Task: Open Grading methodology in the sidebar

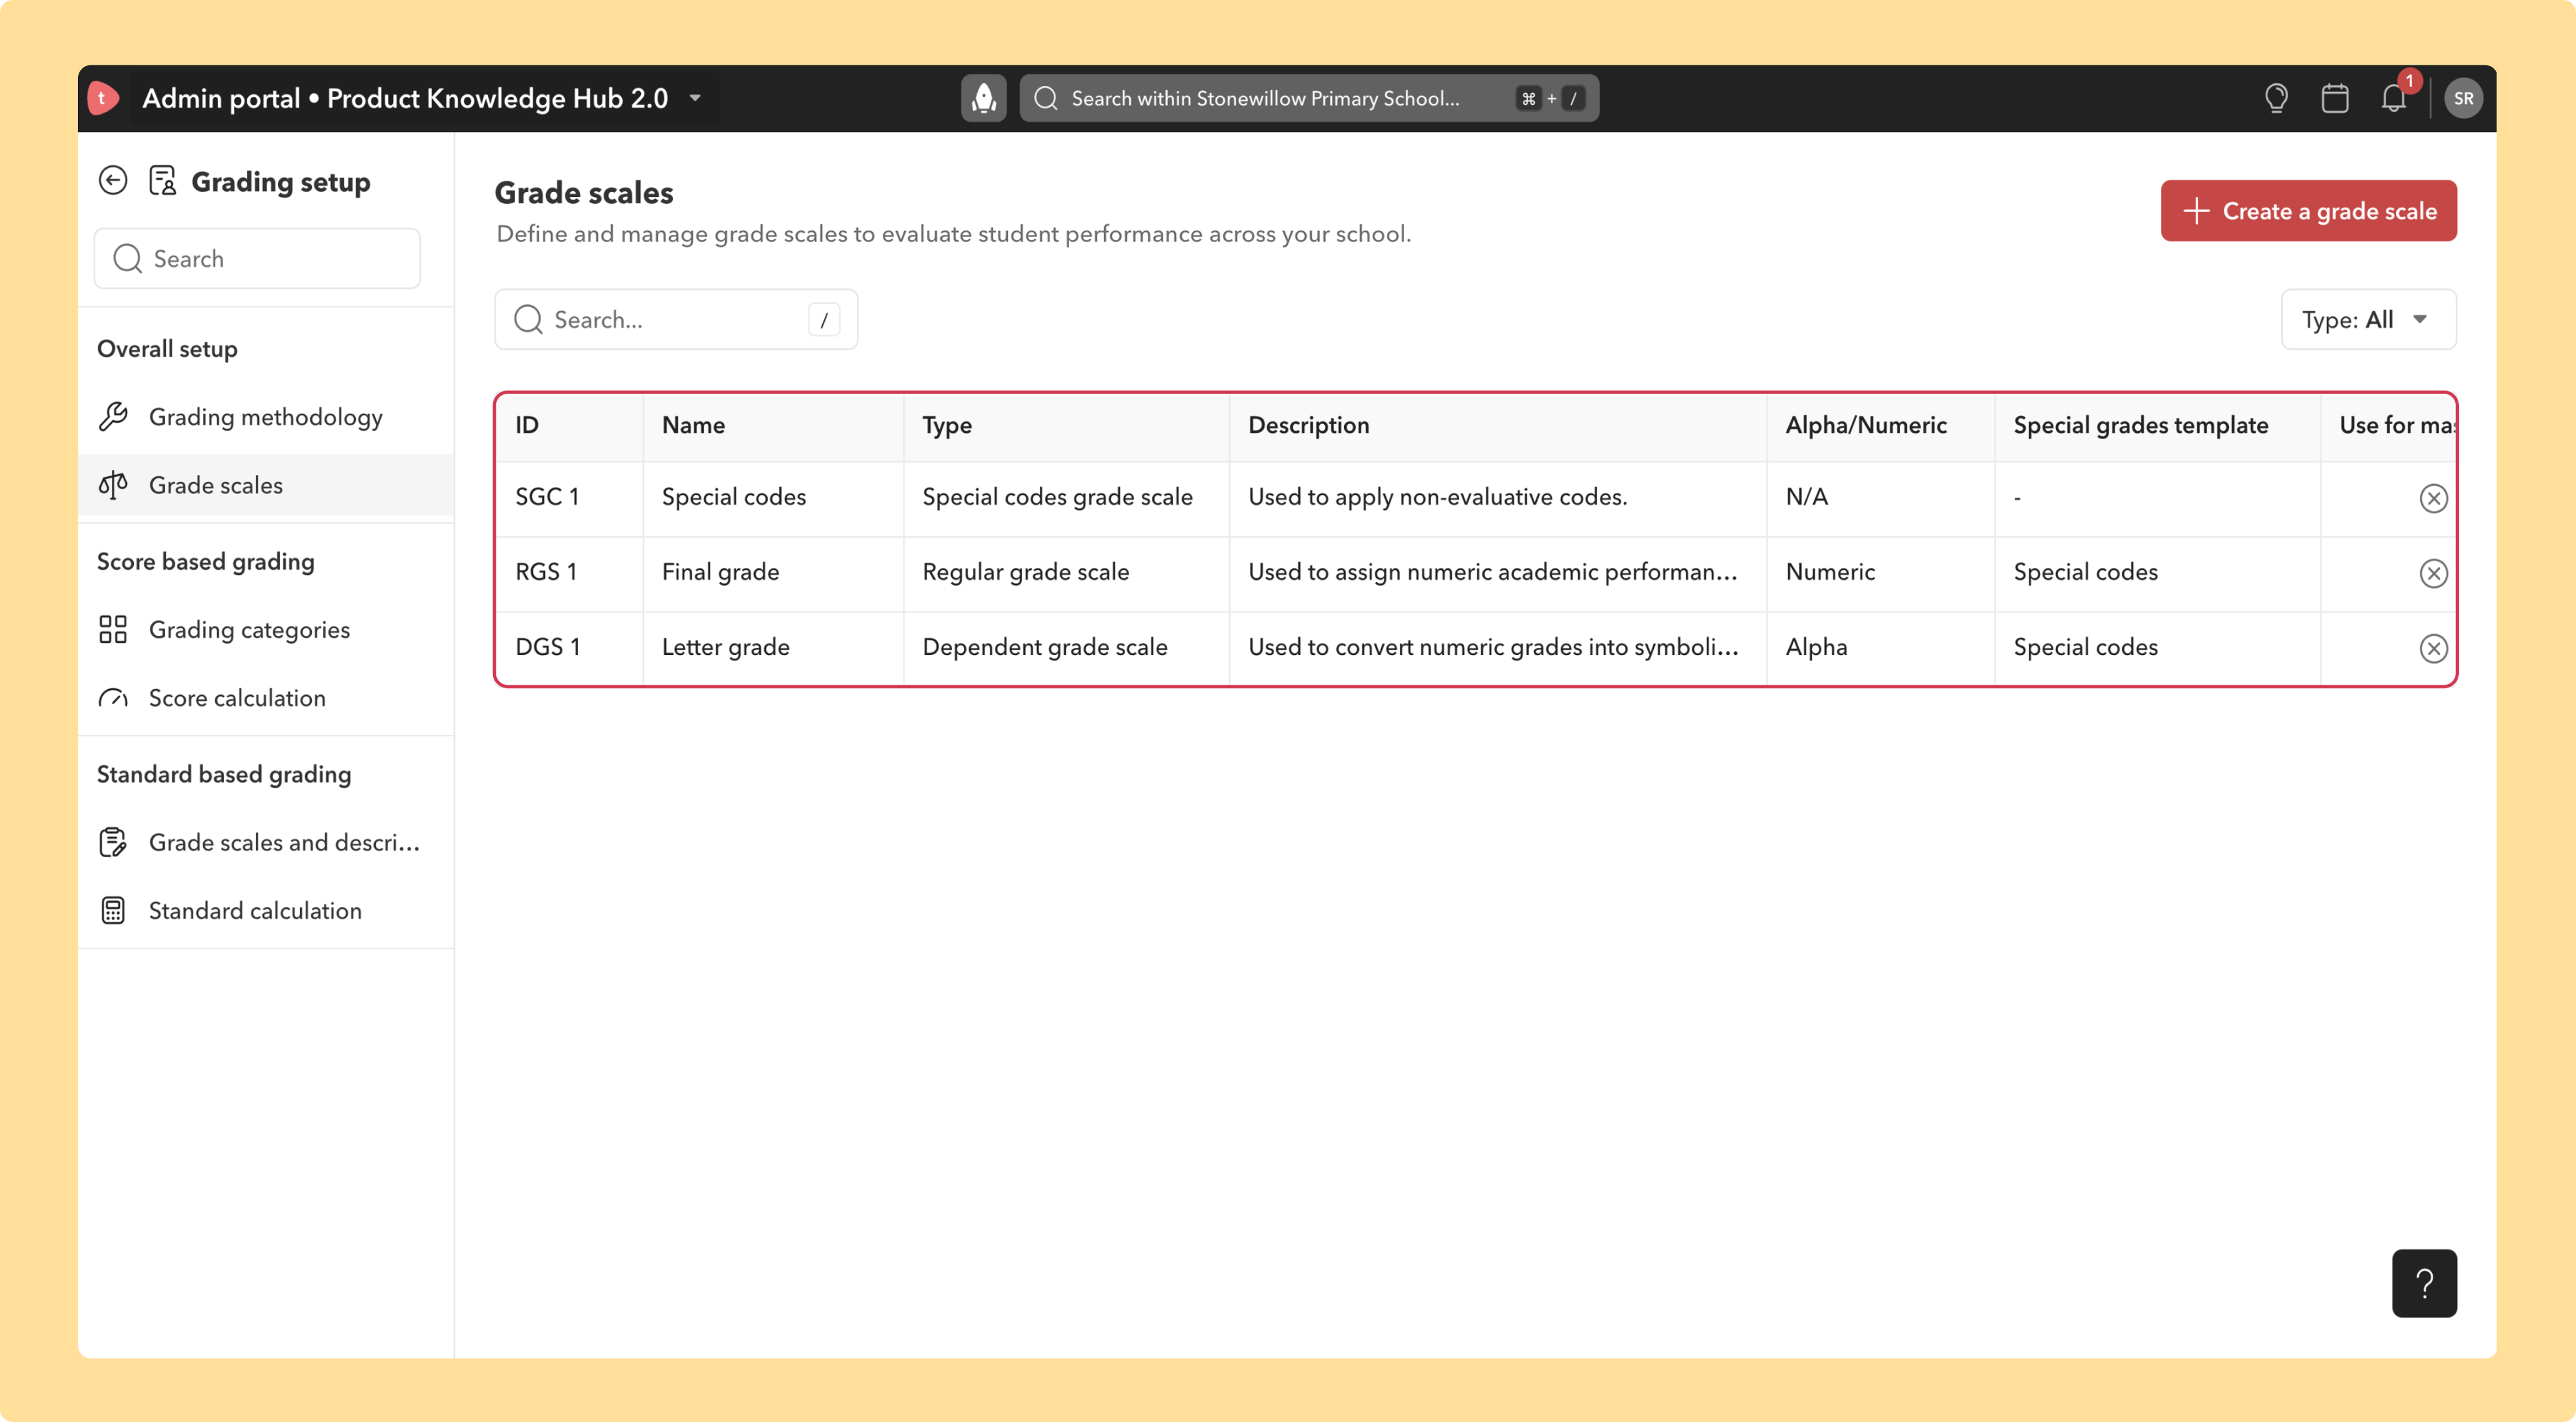Action: click(x=266, y=416)
